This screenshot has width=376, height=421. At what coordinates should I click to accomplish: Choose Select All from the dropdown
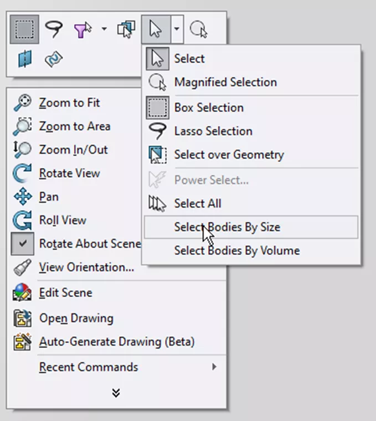[198, 203]
